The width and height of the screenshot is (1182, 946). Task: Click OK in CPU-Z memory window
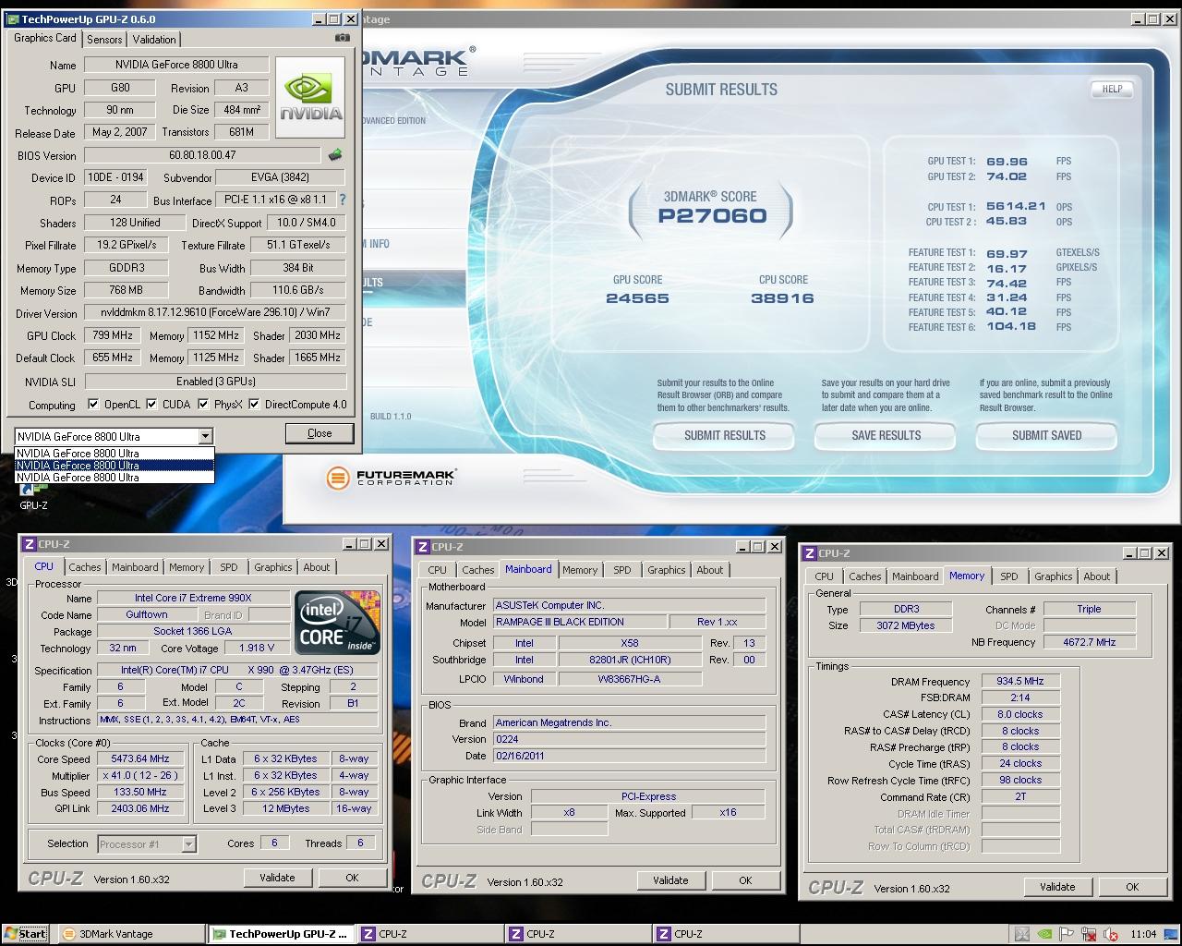coord(1132,887)
